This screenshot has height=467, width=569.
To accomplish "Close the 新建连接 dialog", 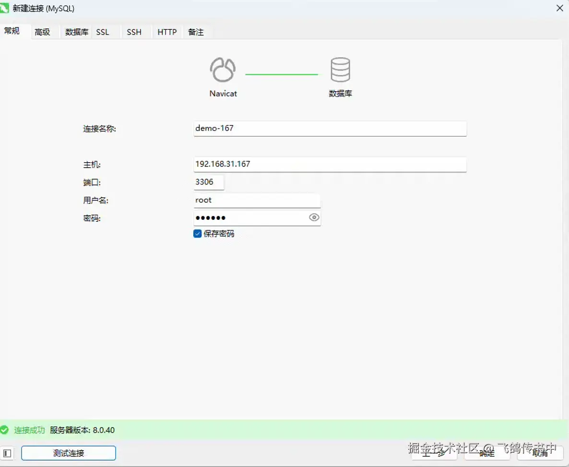I will (x=559, y=8).
